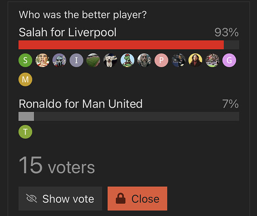Click the 15 voters count
257x216 pixels.
coord(57,165)
